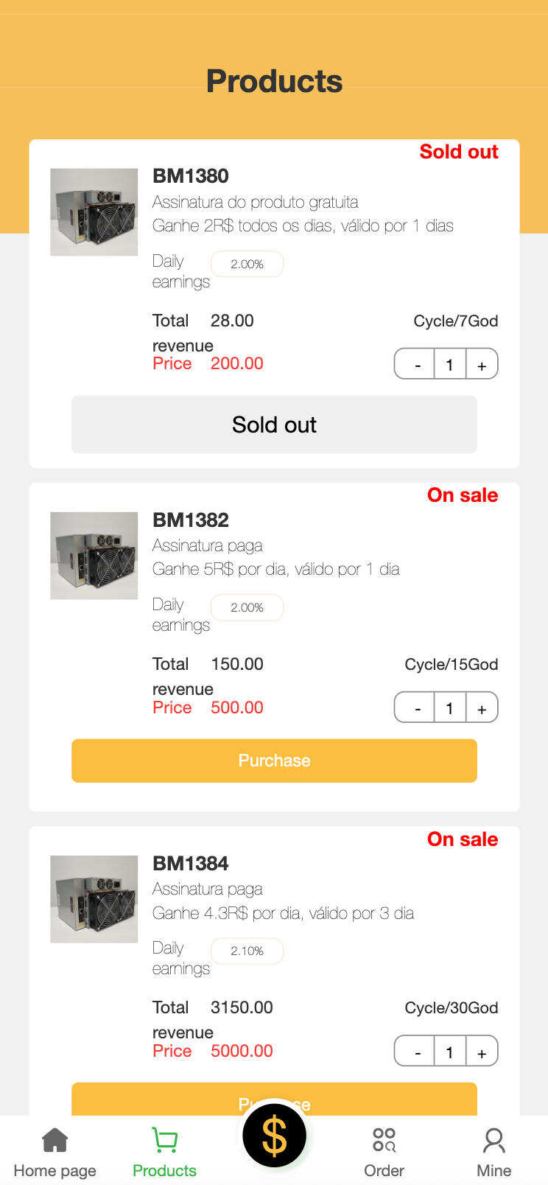Increase BM1384 quantity with plus
Image resolution: width=548 pixels, height=1185 pixels.
(x=482, y=1052)
